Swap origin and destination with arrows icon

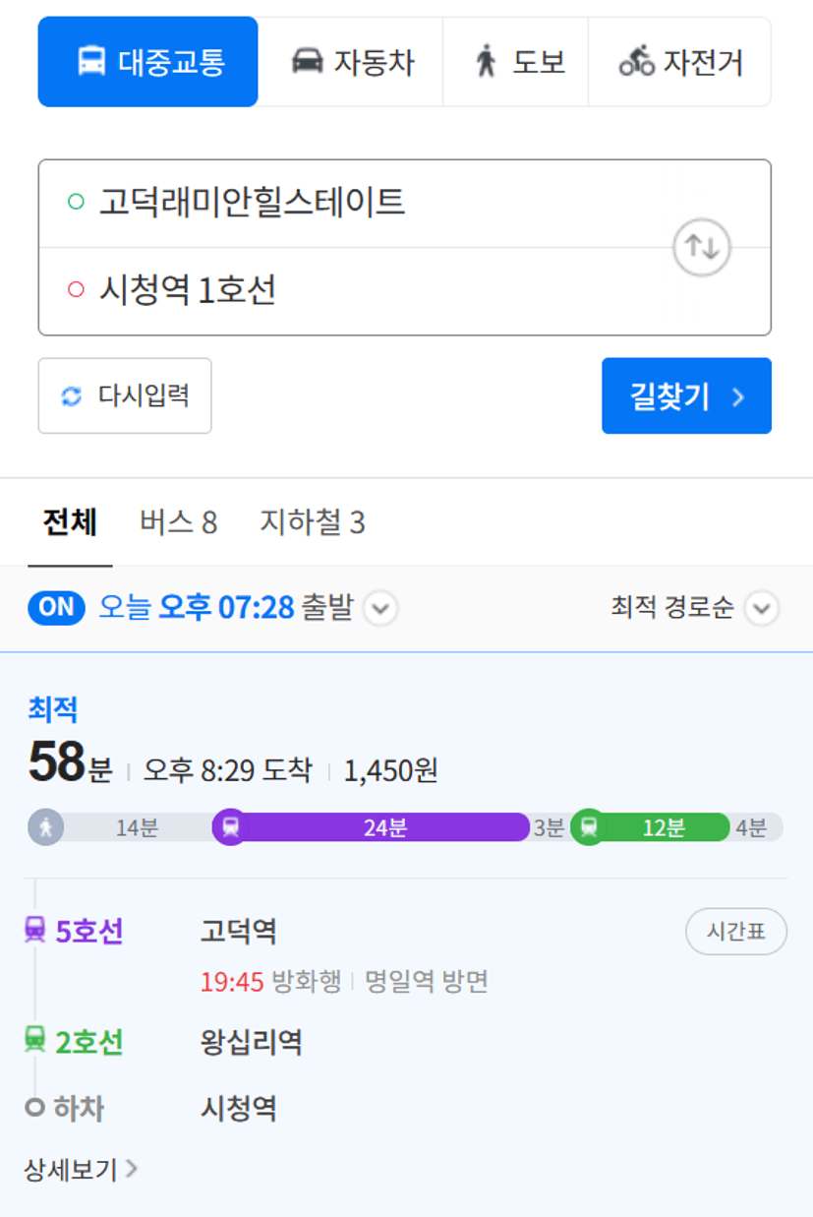click(x=702, y=247)
